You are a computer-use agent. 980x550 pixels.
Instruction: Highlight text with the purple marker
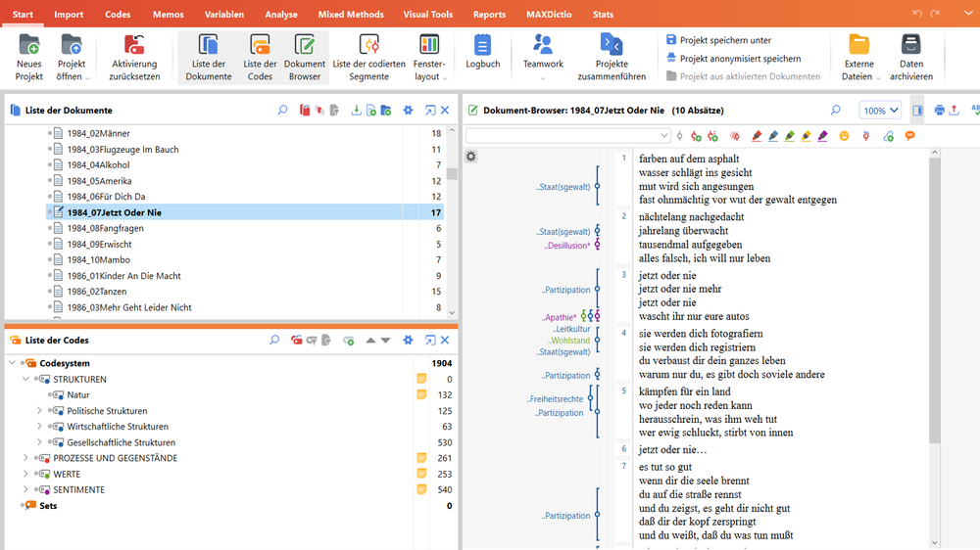coord(822,136)
